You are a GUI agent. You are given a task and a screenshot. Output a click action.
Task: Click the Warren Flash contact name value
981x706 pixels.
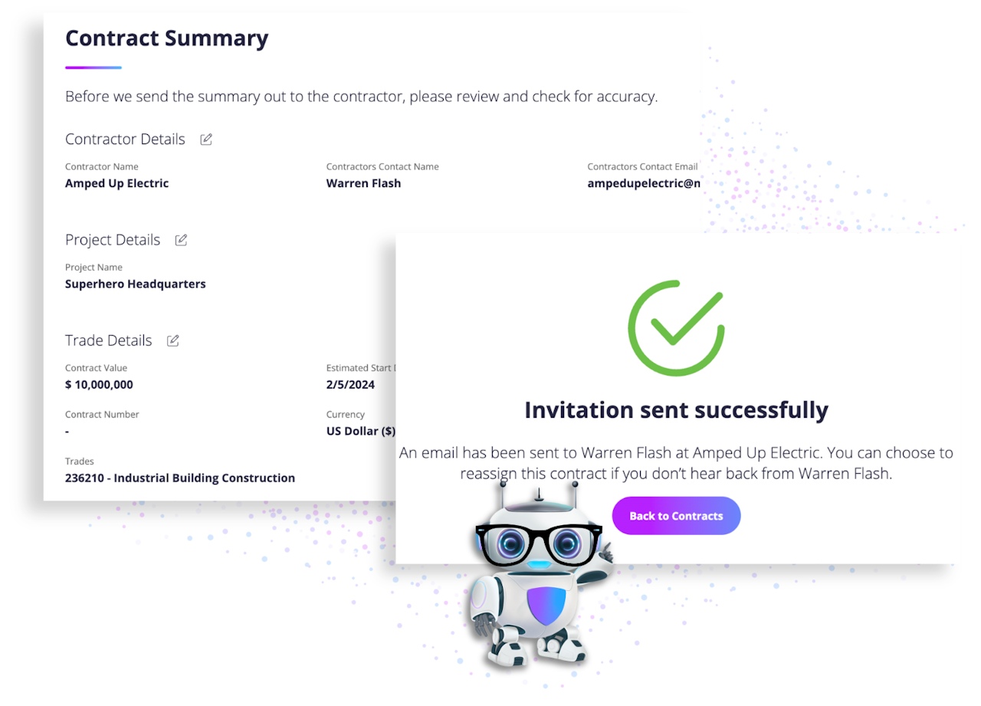point(363,183)
